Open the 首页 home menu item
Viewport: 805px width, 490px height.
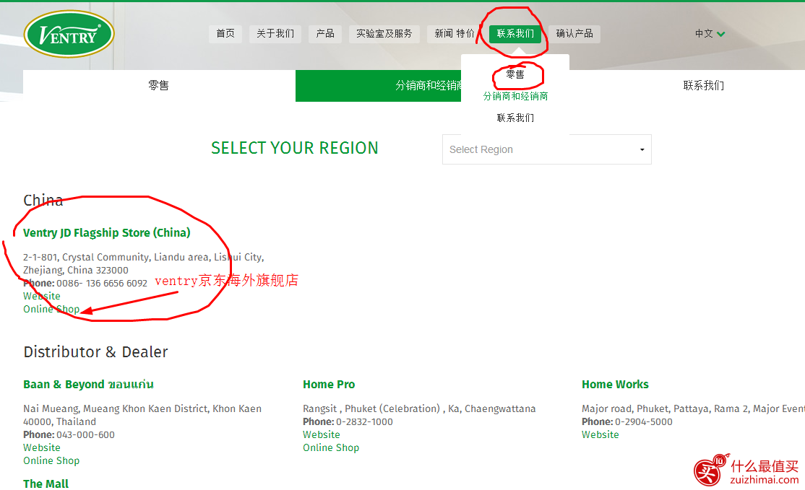click(x=225, y=34)
